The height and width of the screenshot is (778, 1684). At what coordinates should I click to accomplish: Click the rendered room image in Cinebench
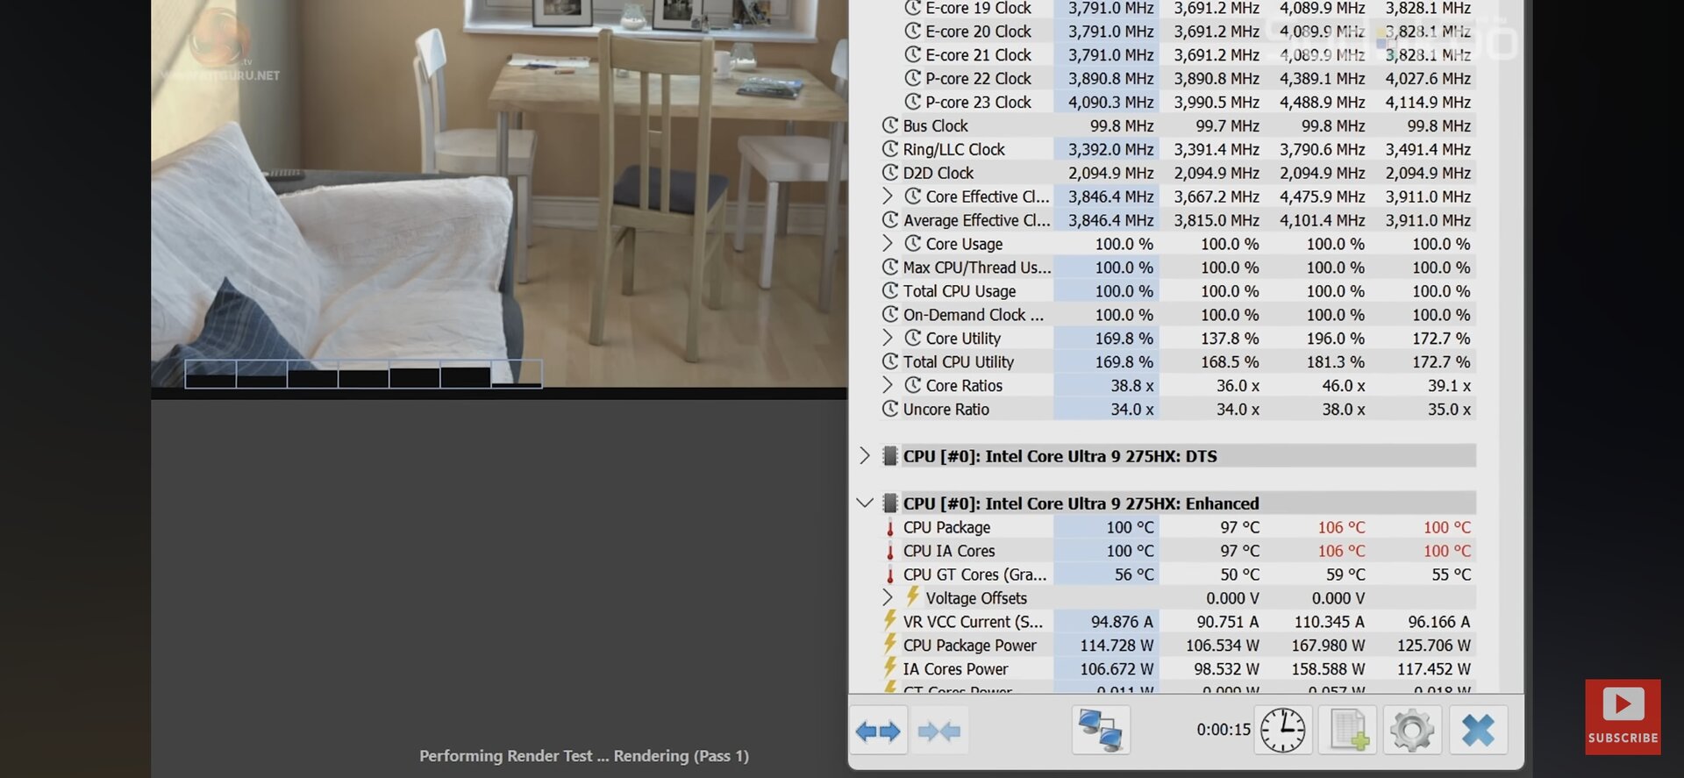499,193
